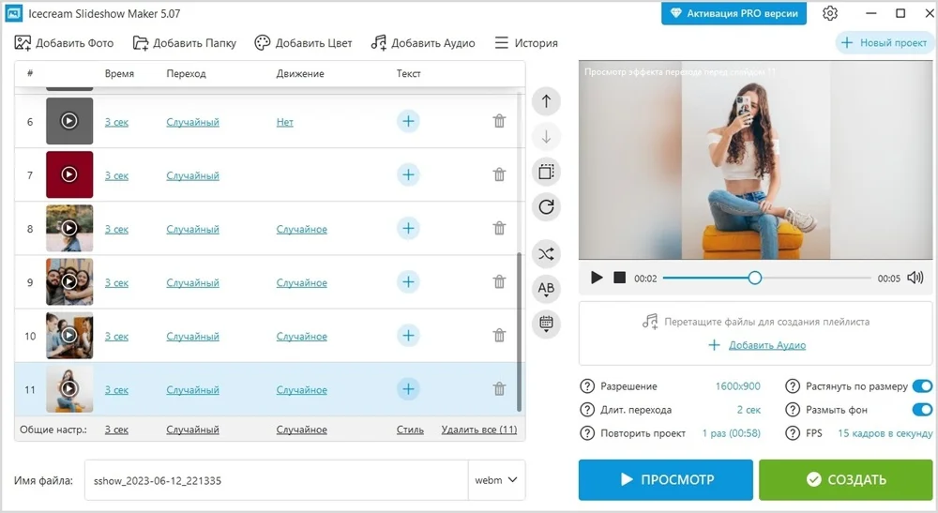Click the green СОЗДАТЬ button
This screenshot has height=513, width=938.
[846, 479]
